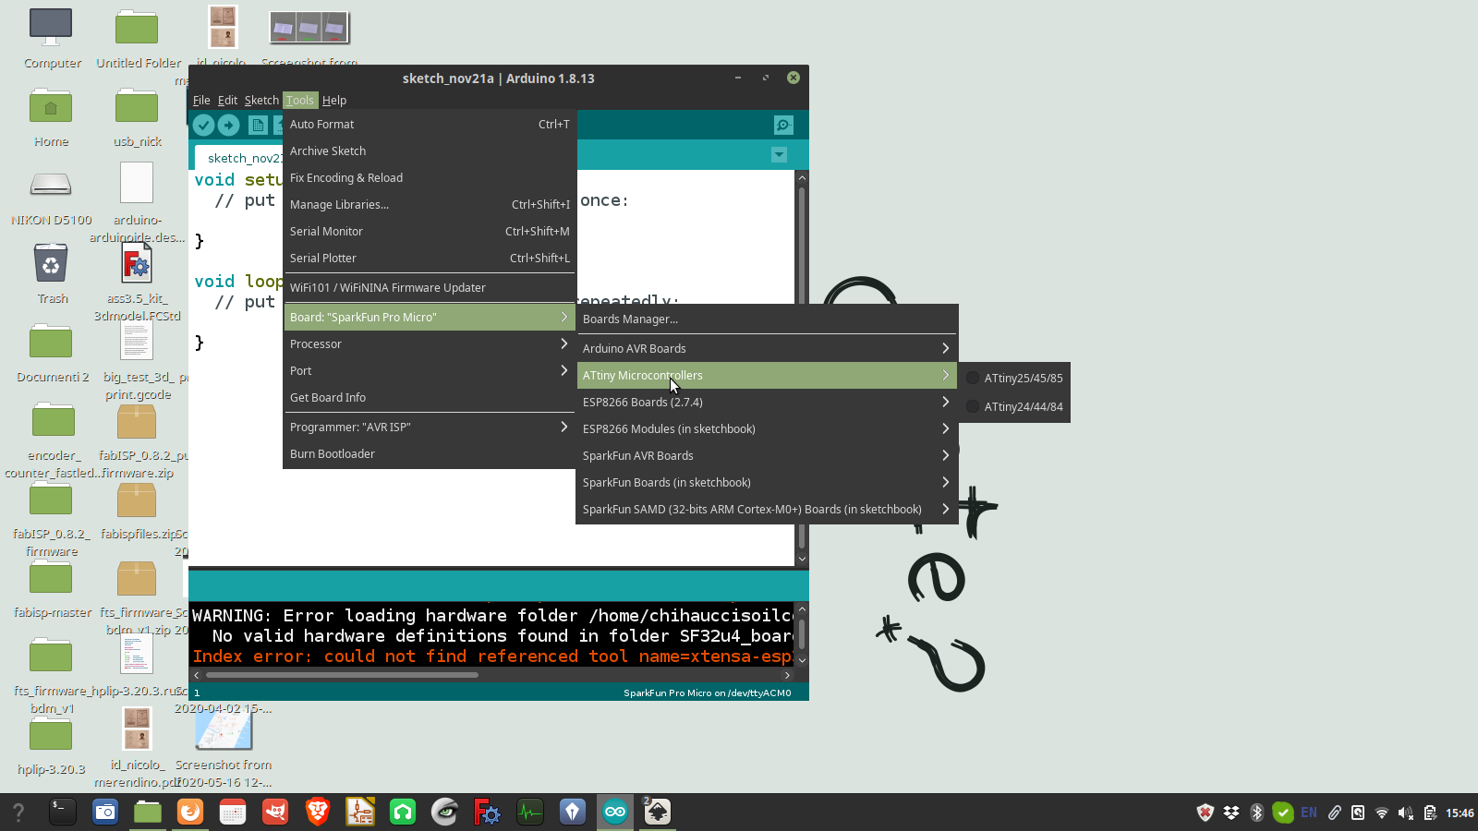Click the editor vertical scrollbar
Image resolution: width=1478 pixels, height=831 pixels.
[802, 369]
